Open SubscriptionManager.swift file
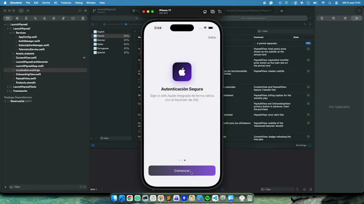 pyautogui.click(x=34, y=45)
